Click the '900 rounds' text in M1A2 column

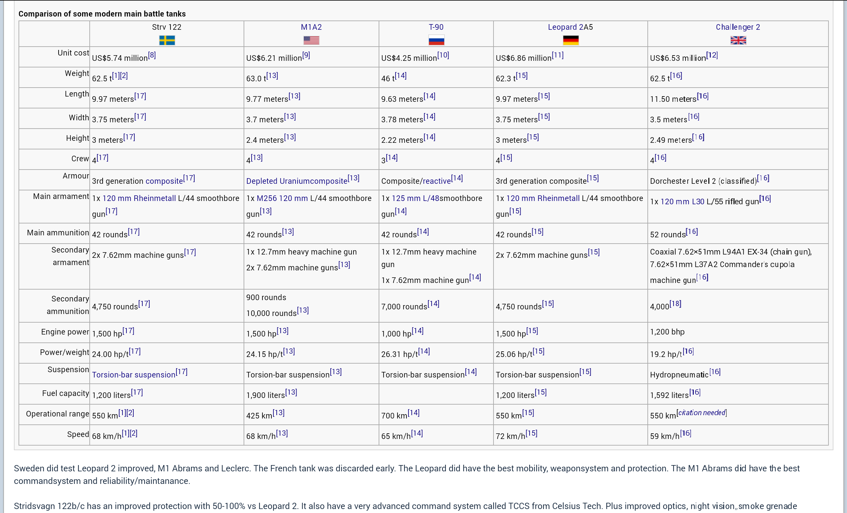tap(266, 297)
